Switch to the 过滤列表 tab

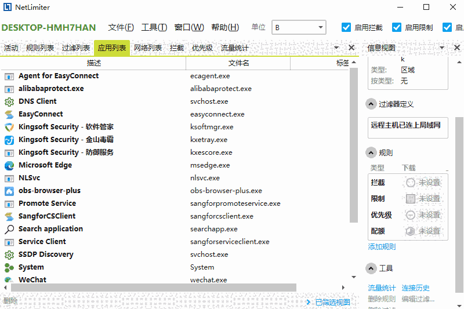(76, 48)
